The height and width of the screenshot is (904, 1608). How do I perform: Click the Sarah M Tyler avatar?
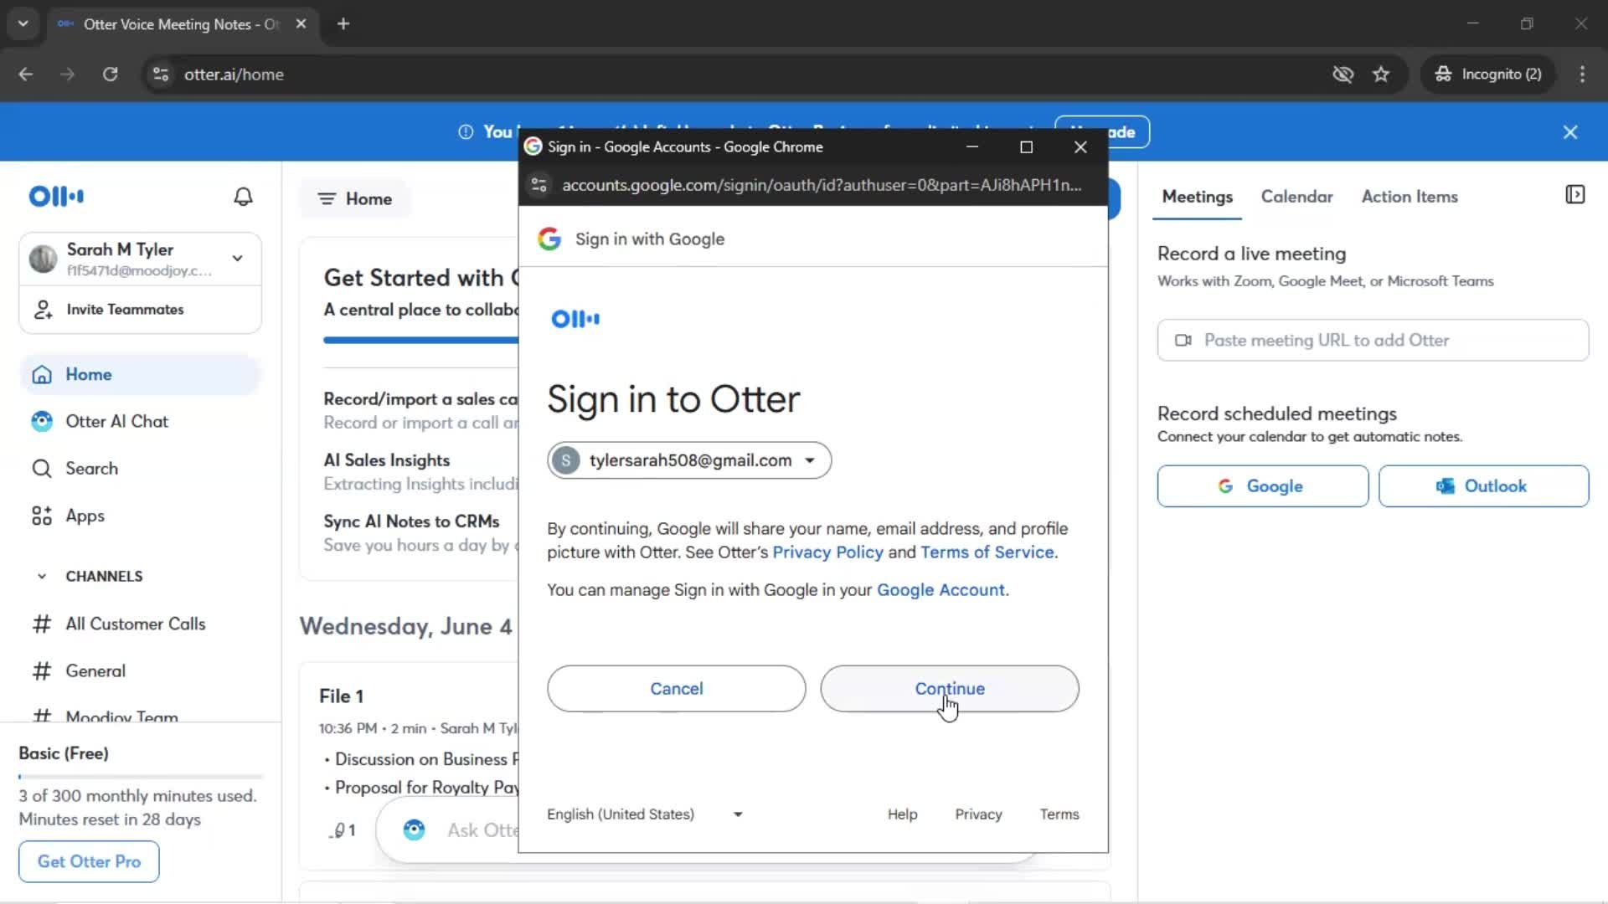coord(43,259)
